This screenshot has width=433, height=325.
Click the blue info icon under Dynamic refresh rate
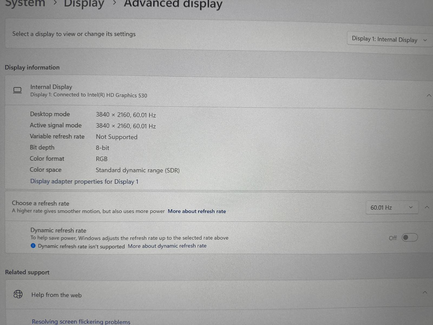click(x=33, y=246)
